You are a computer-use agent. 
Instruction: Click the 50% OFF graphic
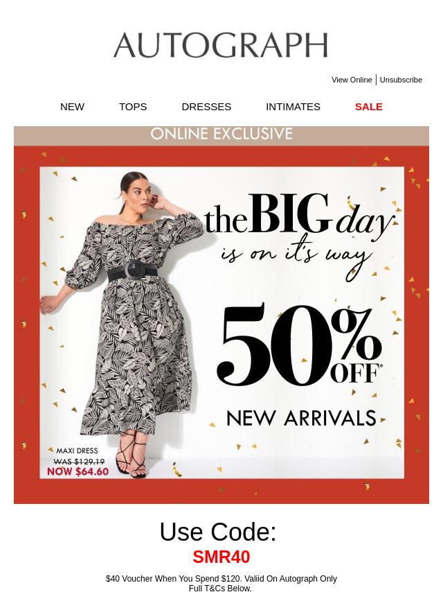300,345
